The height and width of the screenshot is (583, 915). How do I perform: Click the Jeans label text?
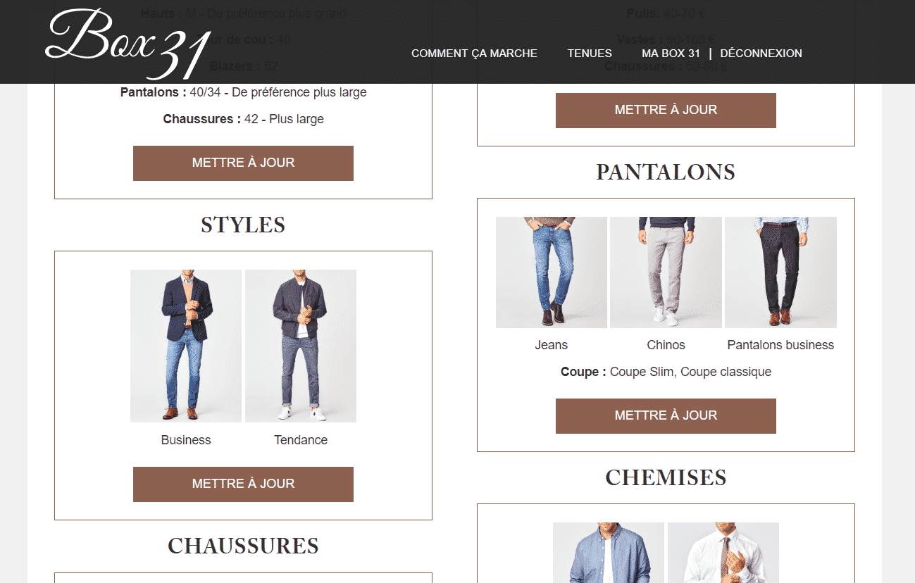(x=552, y=345)
